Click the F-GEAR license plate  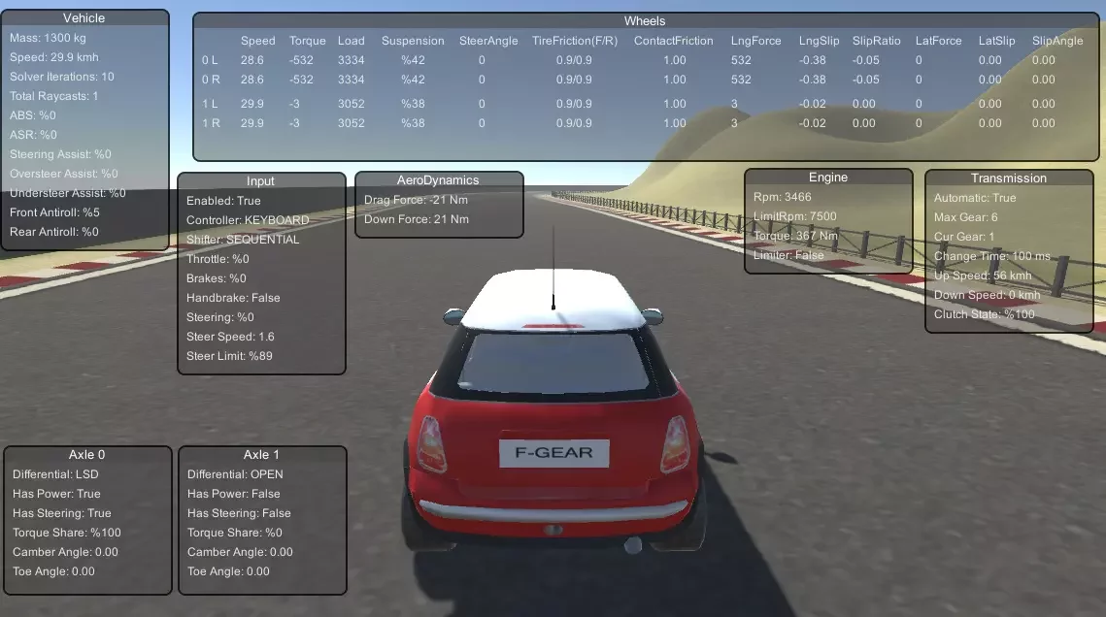point(553,453)
